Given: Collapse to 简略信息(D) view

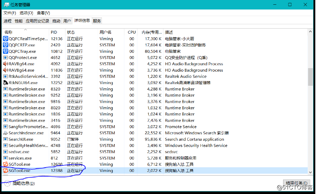Looking at the screenshot, I should [20, 183].
